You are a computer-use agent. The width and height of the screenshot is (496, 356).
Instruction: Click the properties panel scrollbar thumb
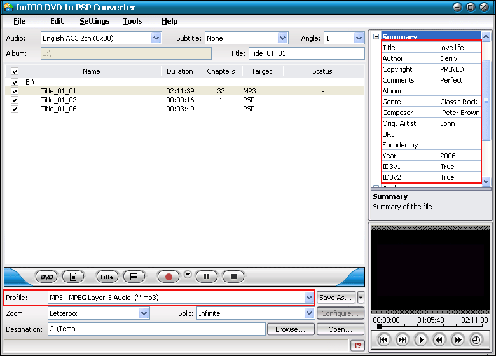pyautogui.click(x=486, y=100)
